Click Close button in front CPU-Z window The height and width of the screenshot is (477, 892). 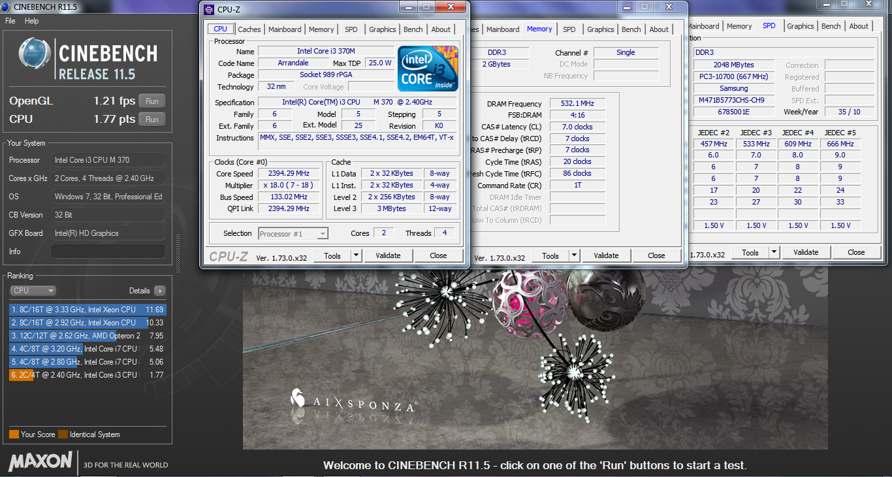(x=438, y=255)
